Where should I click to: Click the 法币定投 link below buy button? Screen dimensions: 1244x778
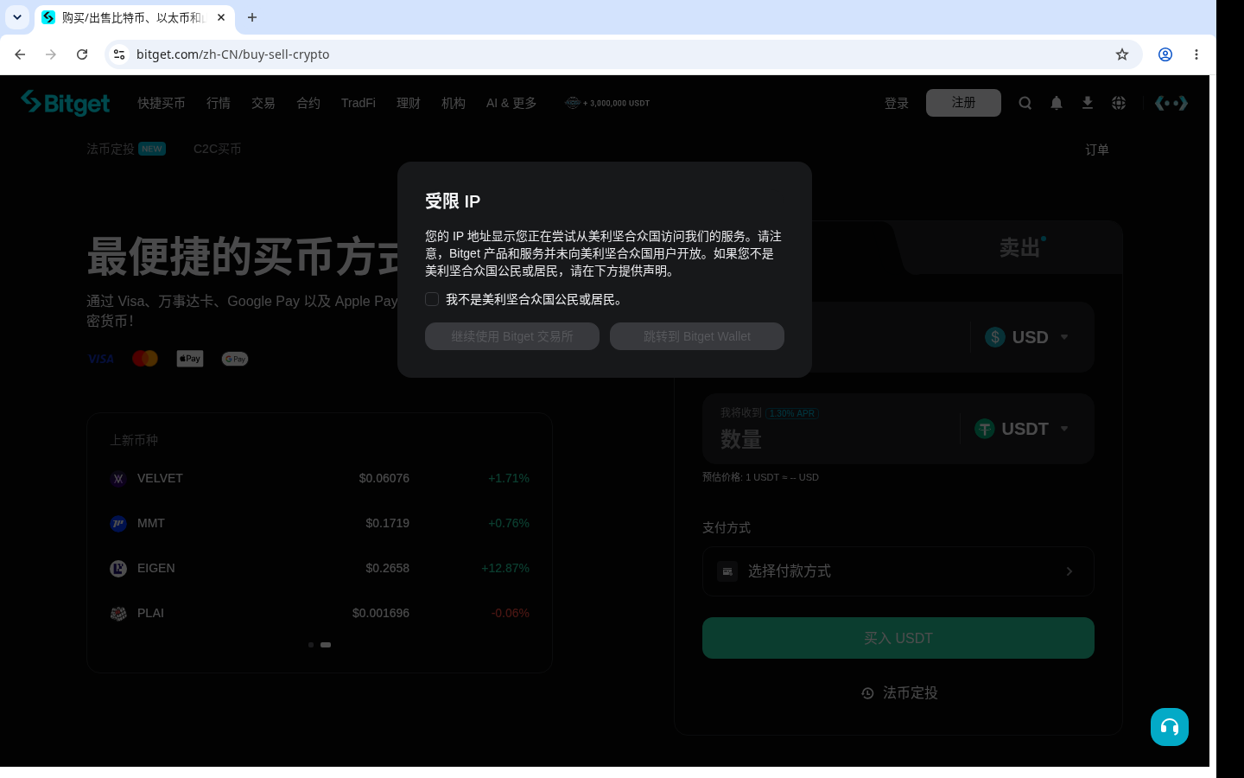click(x=899, y=693)
